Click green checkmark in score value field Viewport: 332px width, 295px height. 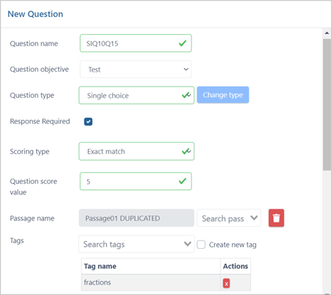click(182, 182)
